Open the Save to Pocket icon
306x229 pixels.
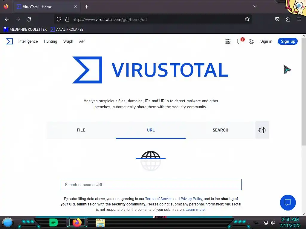(x=277, y=19)
